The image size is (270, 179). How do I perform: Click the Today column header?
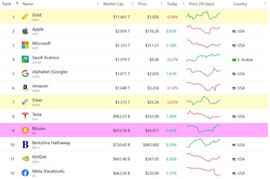[172, 4]
